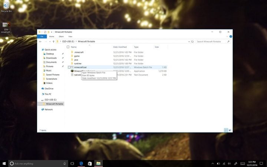Click Minecraft Portable breadcrumb in address bar
267x167 pixels.
(x=86, y=42)
